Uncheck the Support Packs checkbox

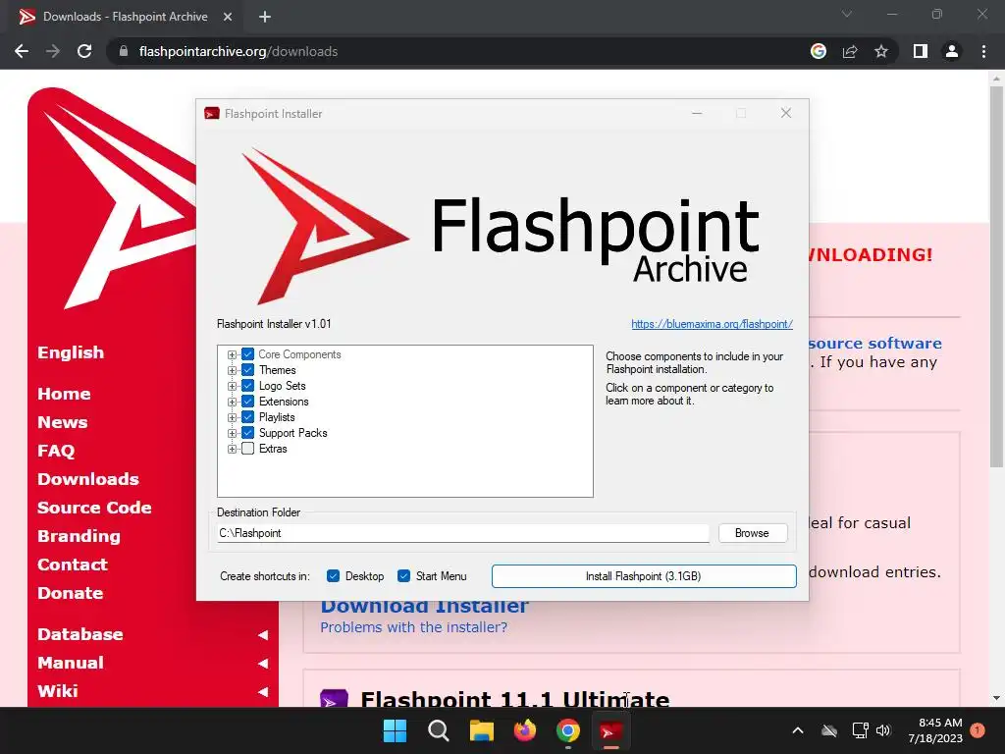[248, 433]
